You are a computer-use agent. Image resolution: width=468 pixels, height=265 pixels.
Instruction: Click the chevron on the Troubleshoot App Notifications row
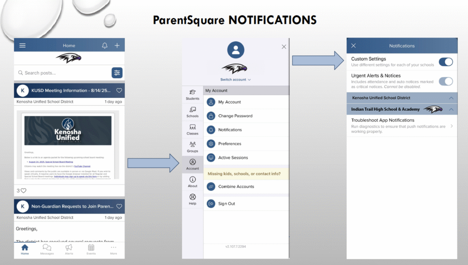452,126
